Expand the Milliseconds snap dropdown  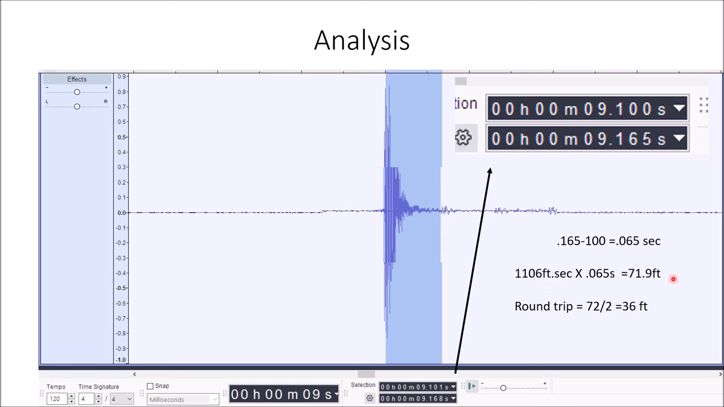tap(214, 399)
